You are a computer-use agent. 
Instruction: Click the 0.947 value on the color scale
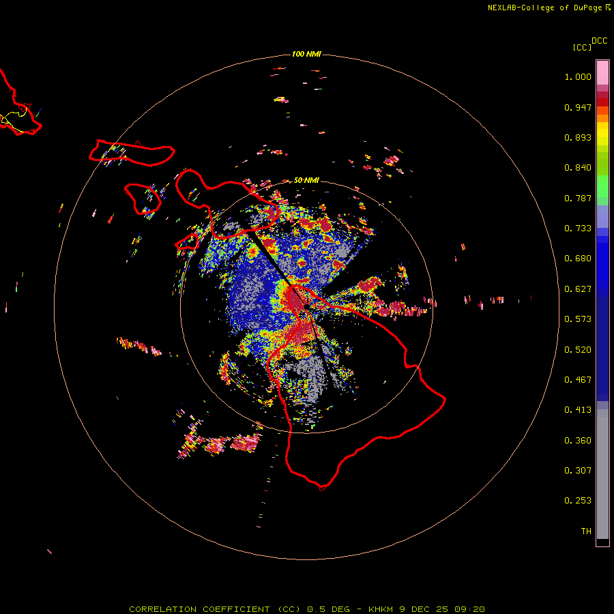click(578, 107)
